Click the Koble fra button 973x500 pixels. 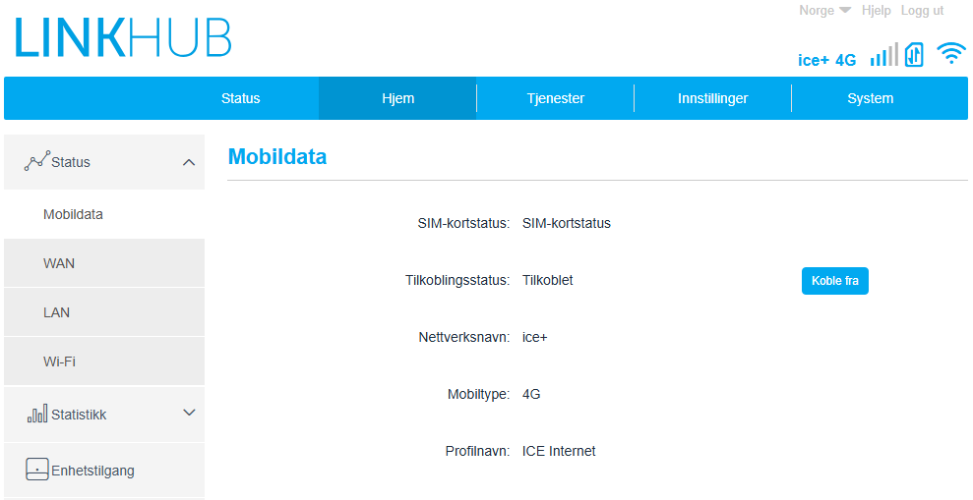coord(834,281)
